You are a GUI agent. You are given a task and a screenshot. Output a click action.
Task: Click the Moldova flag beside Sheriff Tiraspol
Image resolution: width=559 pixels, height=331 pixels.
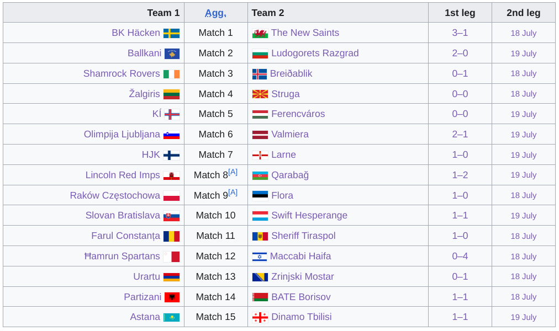pos(260,236)
